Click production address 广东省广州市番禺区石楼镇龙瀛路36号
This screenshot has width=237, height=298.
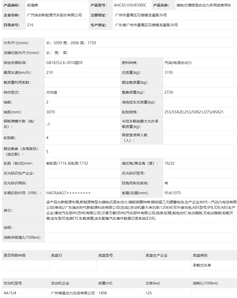(147, 25)
